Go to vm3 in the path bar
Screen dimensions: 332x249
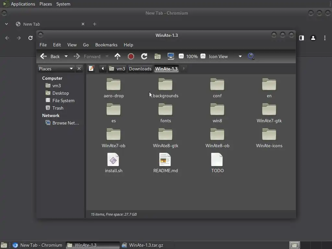[x=117, y=69]
